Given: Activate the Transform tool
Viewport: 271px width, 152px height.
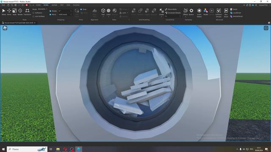Looking at the screenshot, I should 27,12.
